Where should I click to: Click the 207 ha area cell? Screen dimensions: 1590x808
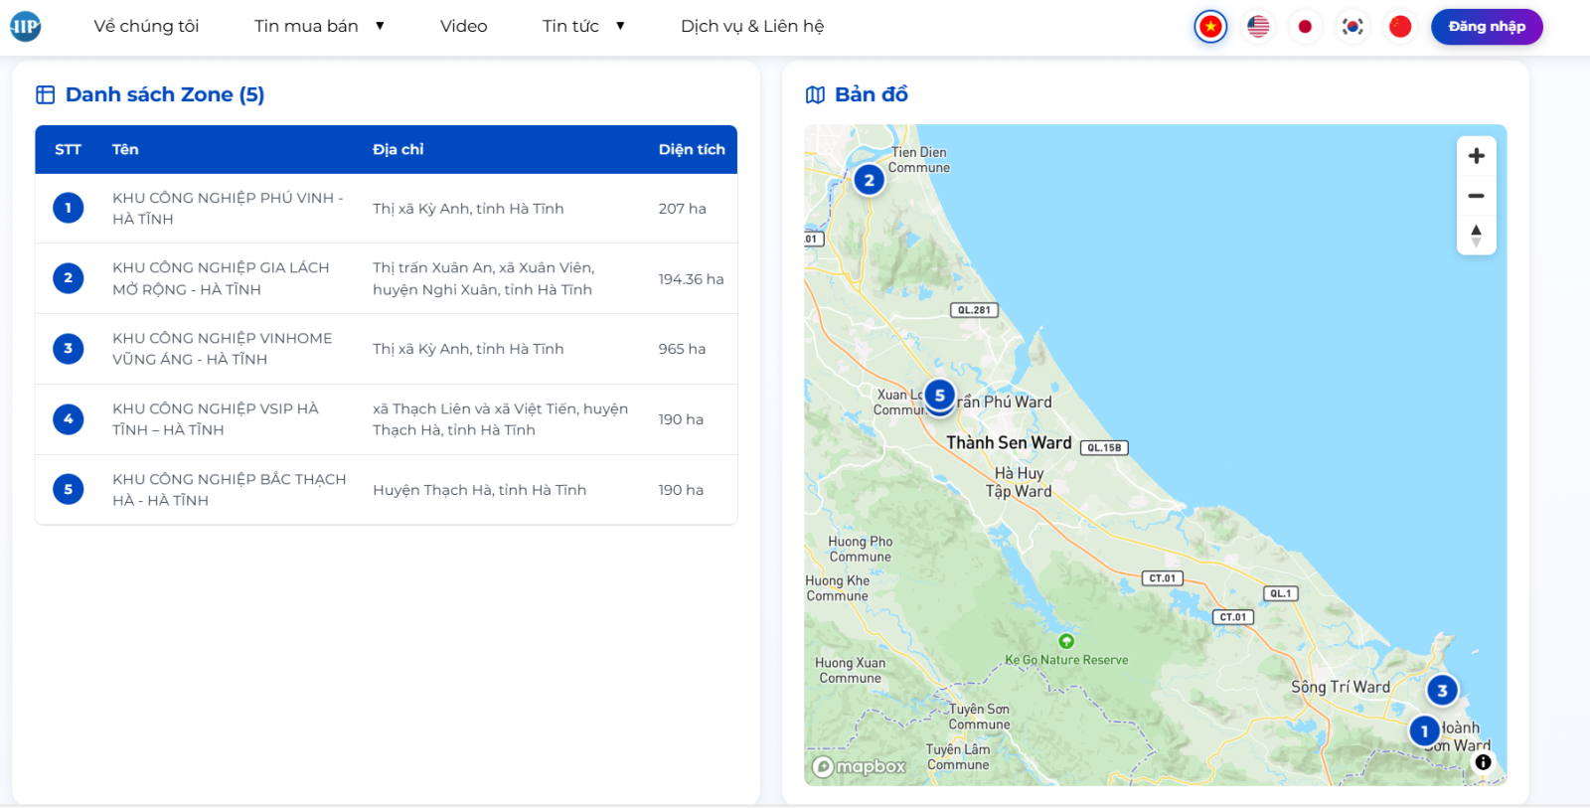(x=682, y=209)
